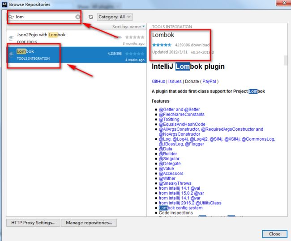Click the Code inspections list item
Screen dimensions: 291x241
click(x=176, y=213)
